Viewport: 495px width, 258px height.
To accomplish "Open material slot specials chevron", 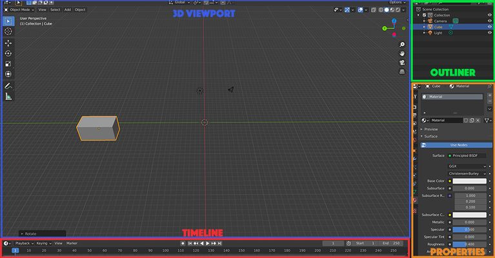I will (x=490, y=109).
